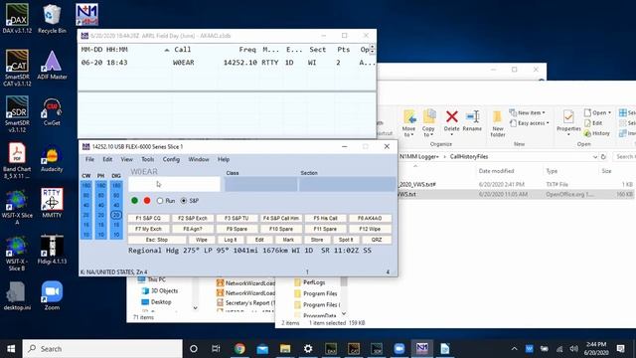Click the Section entry field
The image size is (636, 358).
pyautogui.click(x=347, y=184)
